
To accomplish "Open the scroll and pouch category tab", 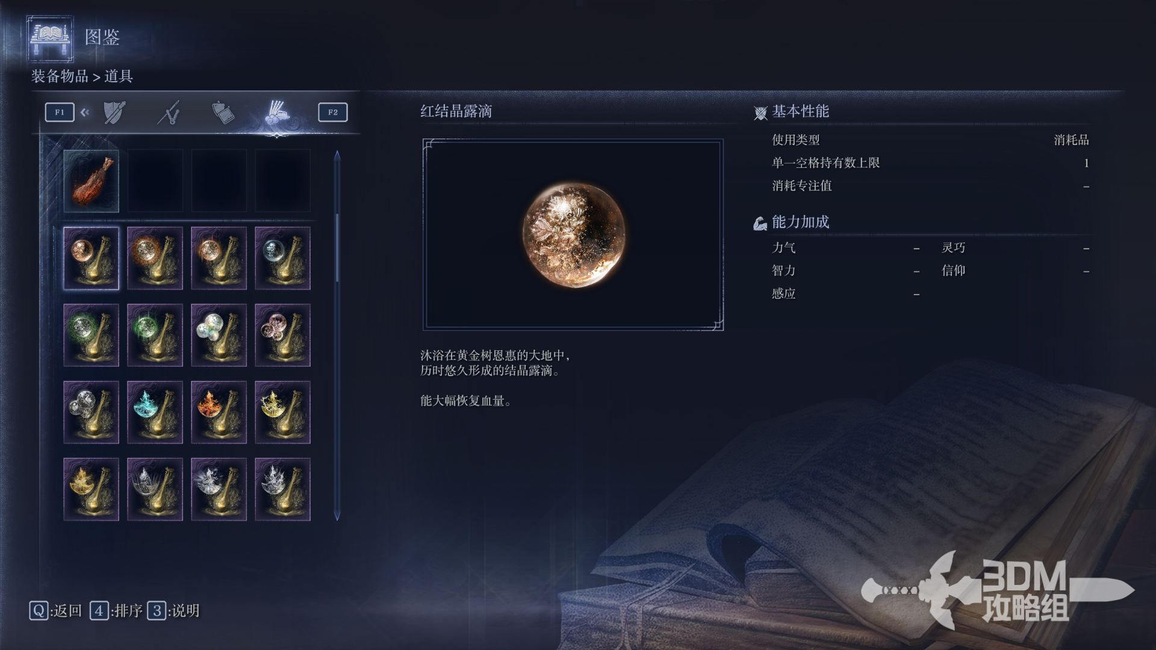I will click(x=223, y=113).
